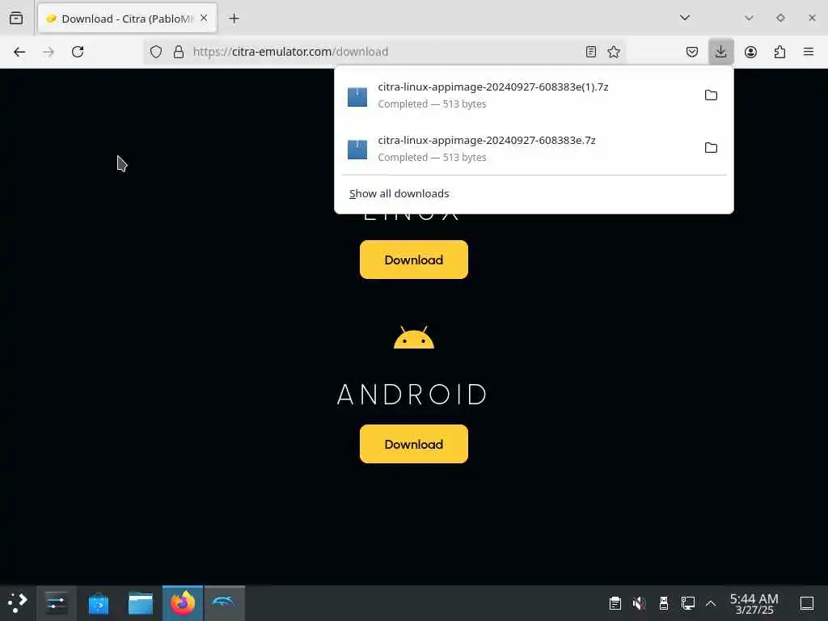Toggle the downloads toolbar button
Viewport: 828px width, 621px height.
click(x=720, y=52)
